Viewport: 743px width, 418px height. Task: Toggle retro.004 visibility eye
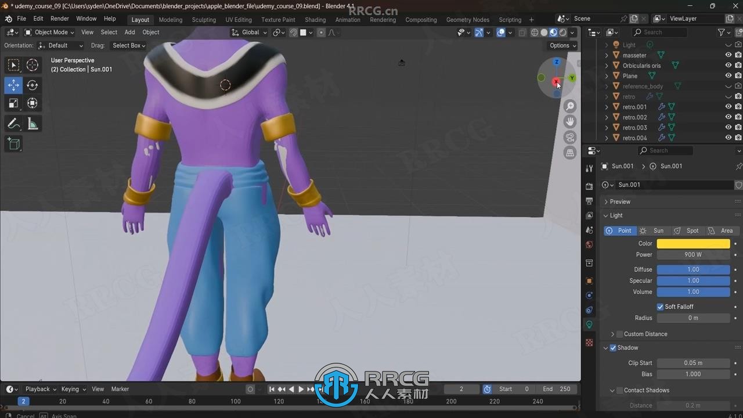(x=728, y=138)
